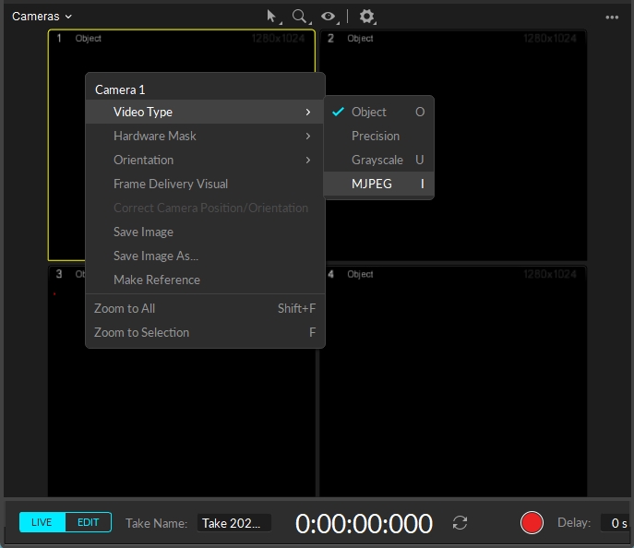Screen dimensions: 634x548
Task: Choose MJPEG video type
Action: 372,184
